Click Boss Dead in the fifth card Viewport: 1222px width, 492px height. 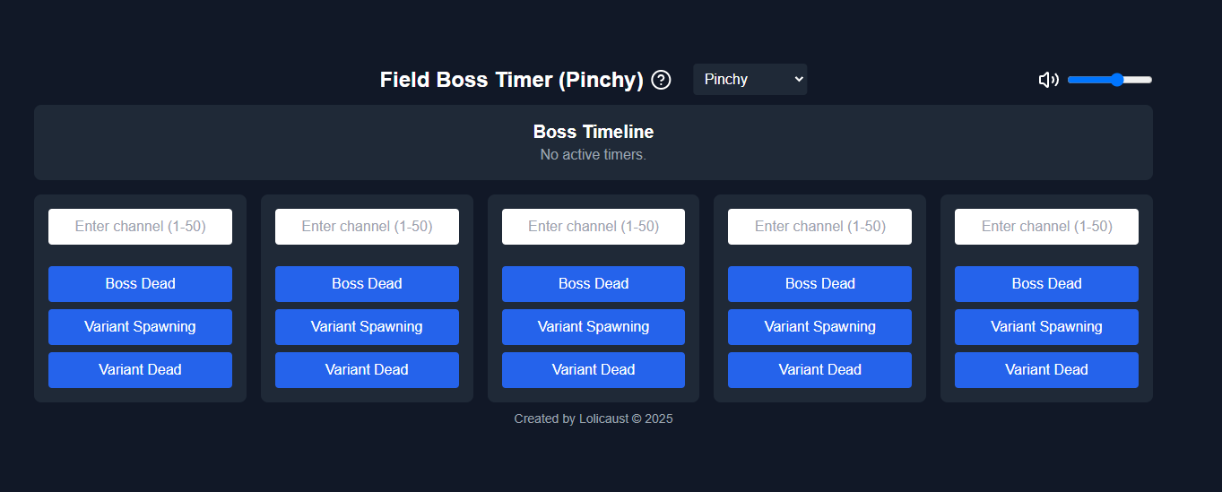(x=1046, y=284)
